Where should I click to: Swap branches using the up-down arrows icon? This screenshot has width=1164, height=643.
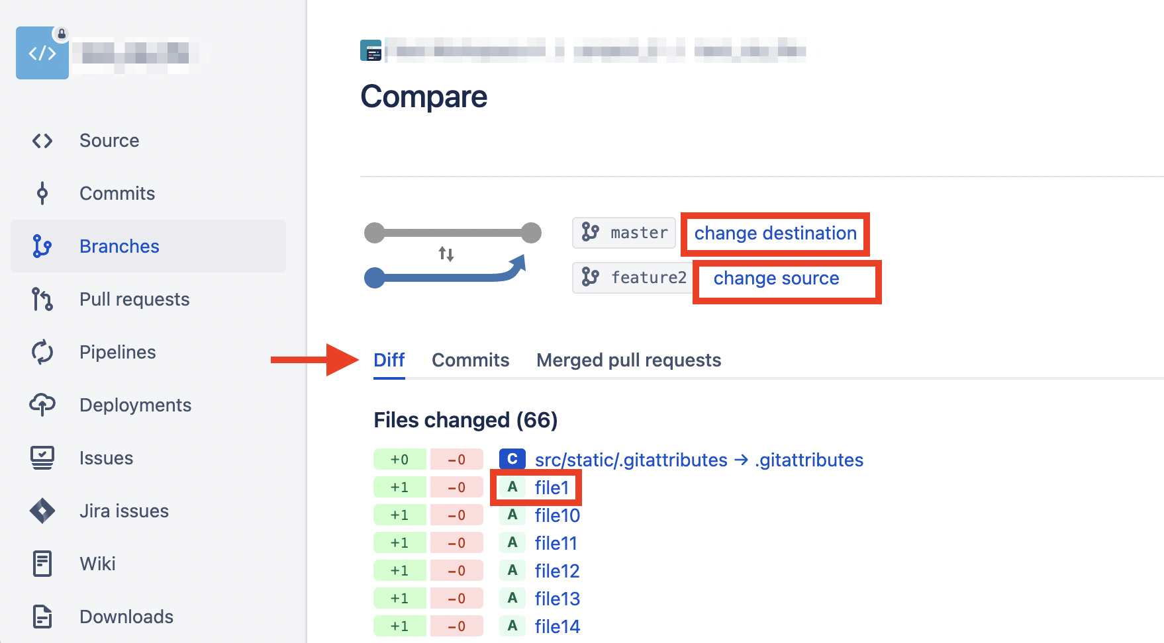pos(446,254)
